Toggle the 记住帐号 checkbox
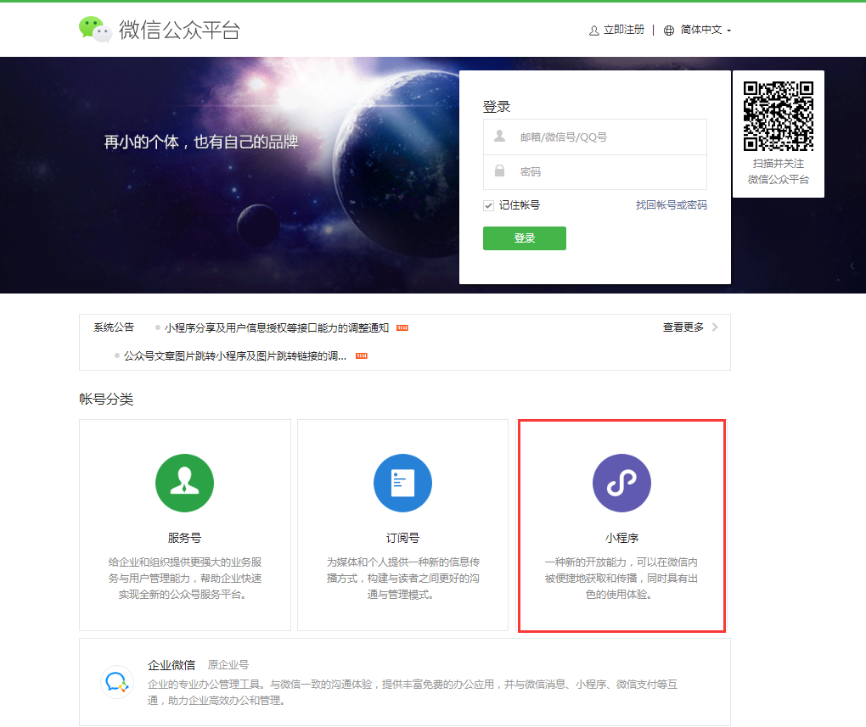866x727 pixels. [488, 206]
